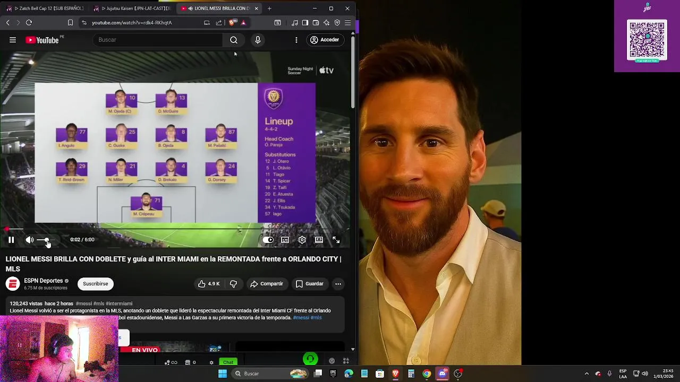Switch to theater mode
The image size is (680, 382).
pyautogui.click(x=319, y=240)
